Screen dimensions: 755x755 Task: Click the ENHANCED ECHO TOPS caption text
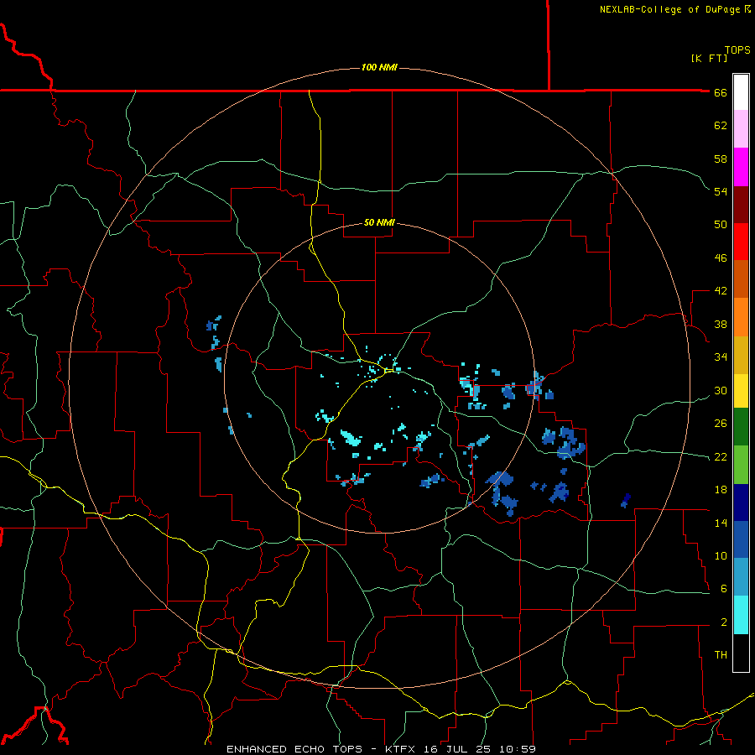[294, 749]
